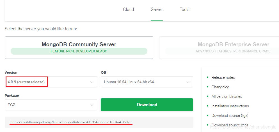Open the Package dropdown showing TGZ
The image size is (279, 132).
pyautogui.click(x=51, y=105)
